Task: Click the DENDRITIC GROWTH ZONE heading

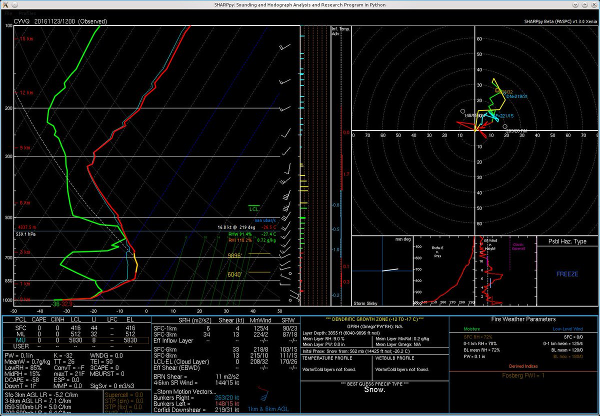Action: [x=374, y=319]
